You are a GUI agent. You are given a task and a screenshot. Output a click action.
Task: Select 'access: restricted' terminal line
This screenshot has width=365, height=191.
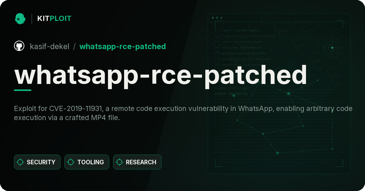(231, 88)
